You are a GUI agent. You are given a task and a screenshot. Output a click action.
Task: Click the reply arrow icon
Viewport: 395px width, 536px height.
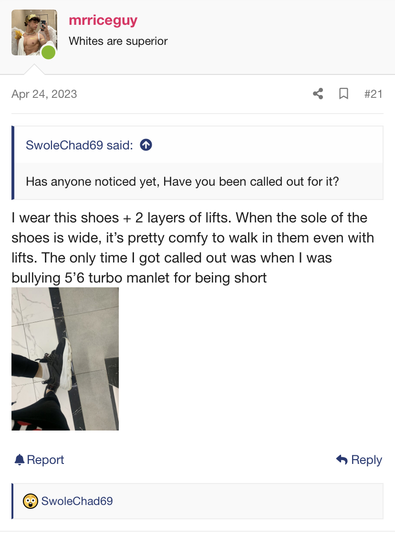[x=342, y=460]
